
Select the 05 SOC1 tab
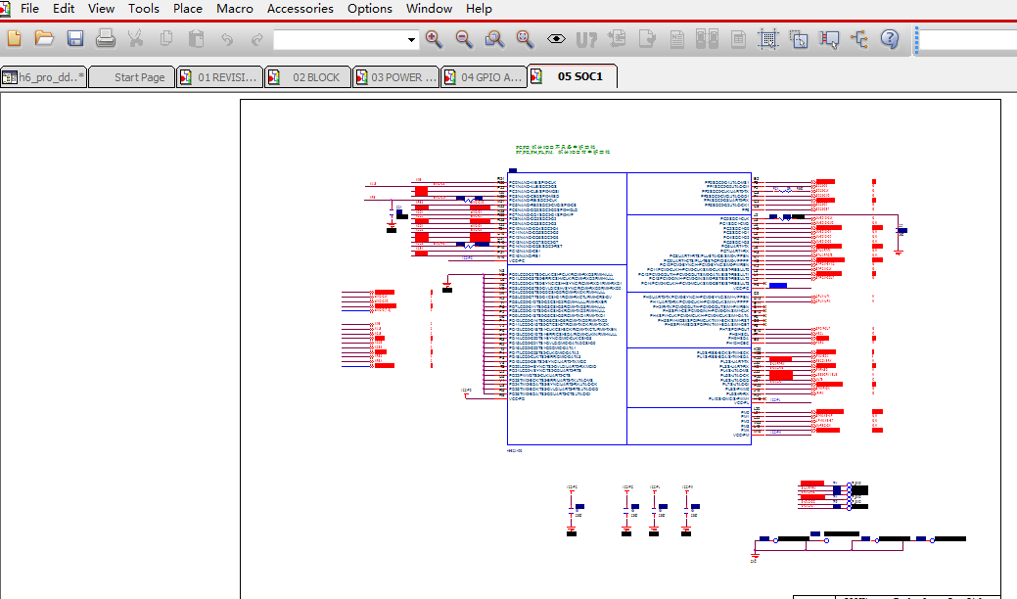click(573, 76)
